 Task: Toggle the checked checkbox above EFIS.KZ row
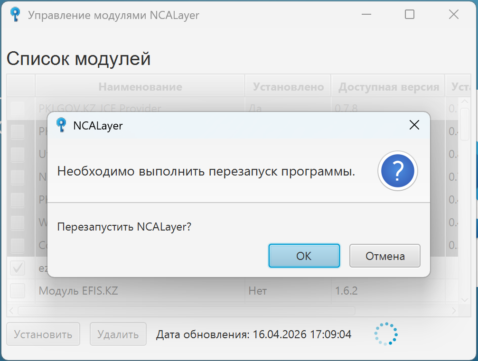click(18, 268)
